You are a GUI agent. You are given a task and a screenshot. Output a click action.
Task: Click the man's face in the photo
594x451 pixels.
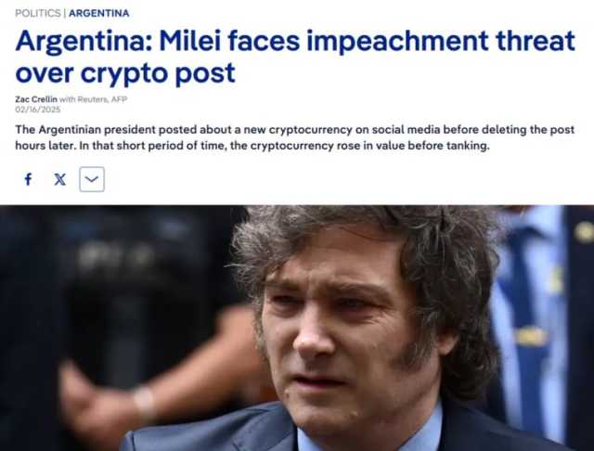337,333
